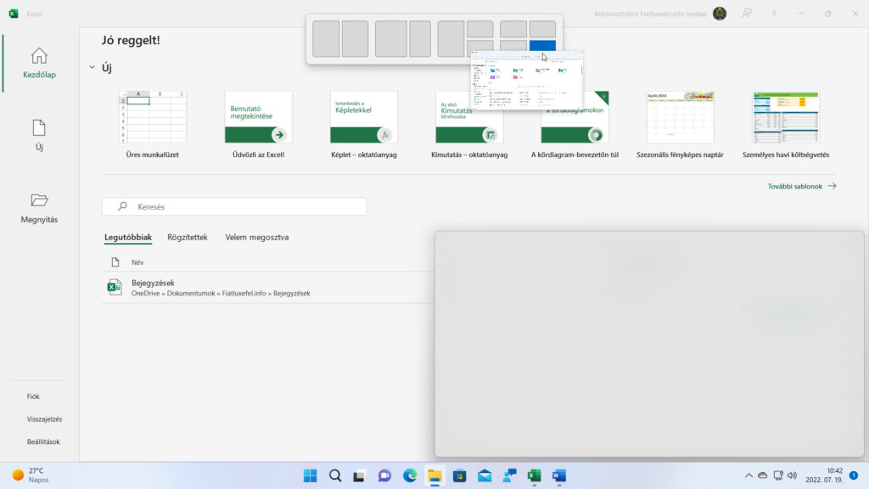Click the Bejegyzések Excel file icon
The width and height of the screenshot is (869, 489).
pyautogui.click(x=115, y=287)
